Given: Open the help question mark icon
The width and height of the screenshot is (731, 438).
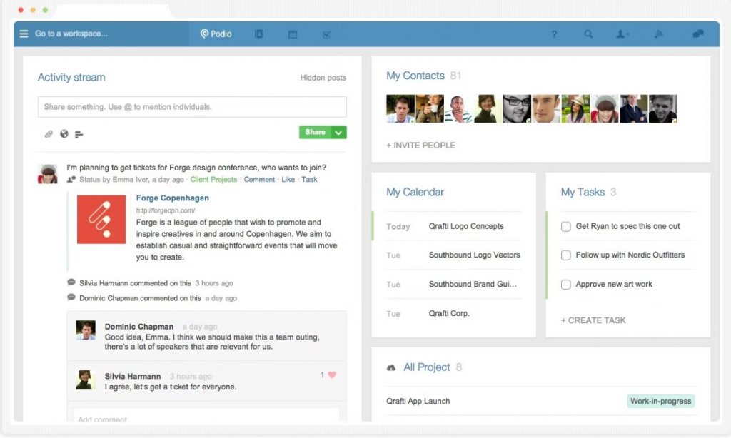Looking at the screenshot, I should [554, 34].
